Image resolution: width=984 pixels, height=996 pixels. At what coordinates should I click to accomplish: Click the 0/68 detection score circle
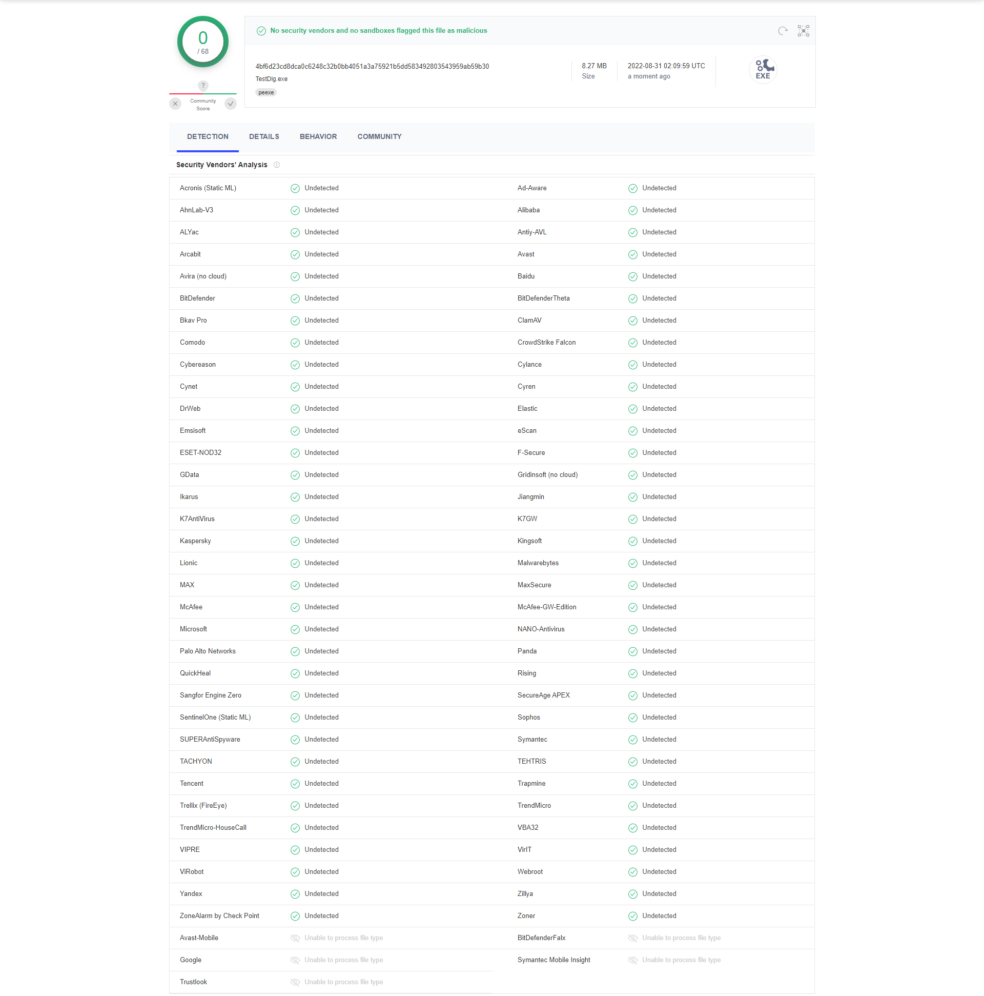203,42
